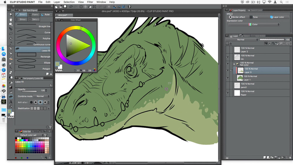Toggle visibility of the ink layer

[227, 57]
